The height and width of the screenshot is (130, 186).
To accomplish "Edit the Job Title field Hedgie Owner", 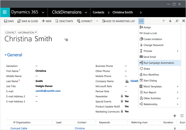I will click(44, 86).
